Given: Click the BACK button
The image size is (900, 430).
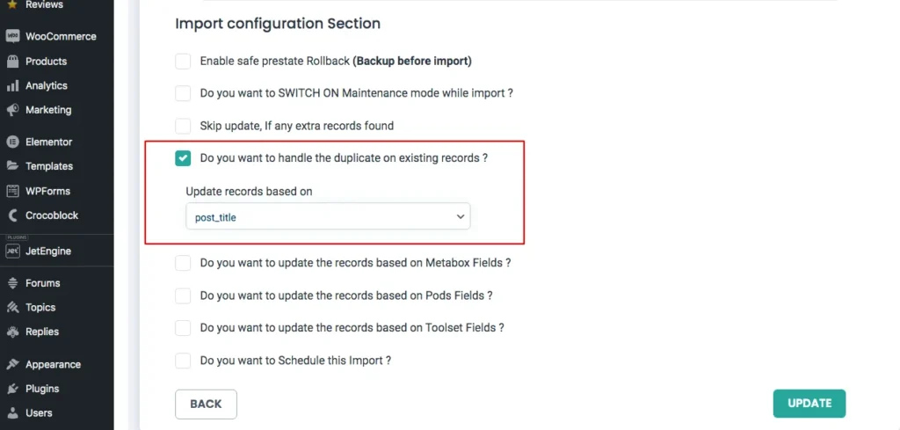Looking at the screenshot, I should pos(206,404).
